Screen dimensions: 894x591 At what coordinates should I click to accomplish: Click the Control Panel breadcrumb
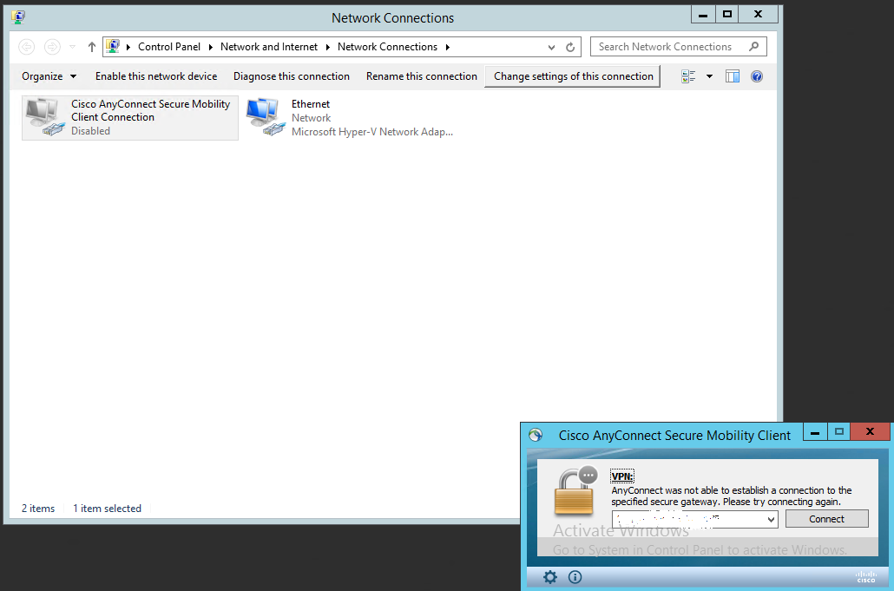[x=168, y=47]
